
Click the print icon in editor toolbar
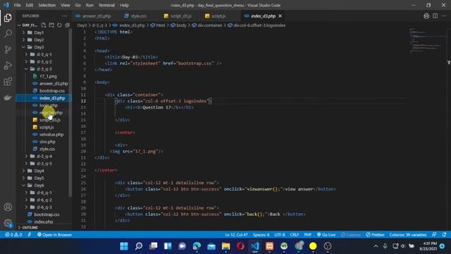coord(426,16)
